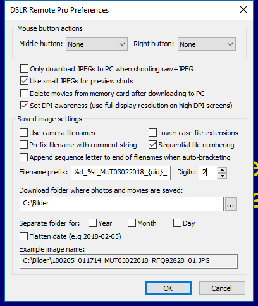Click the download folder path field
The image size is (258, 306).
tap(121, 204)
